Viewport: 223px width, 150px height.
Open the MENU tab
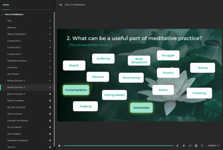tap(6, 5)
